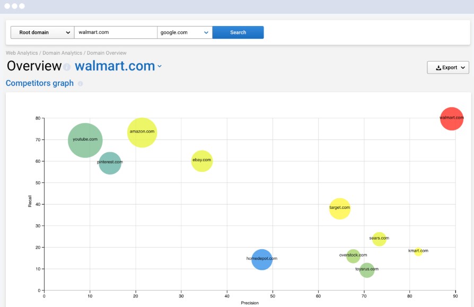This screenshot has height=307, width=474.
Task: Open the google.com search engine dropdown
Action: click(185, 32)
